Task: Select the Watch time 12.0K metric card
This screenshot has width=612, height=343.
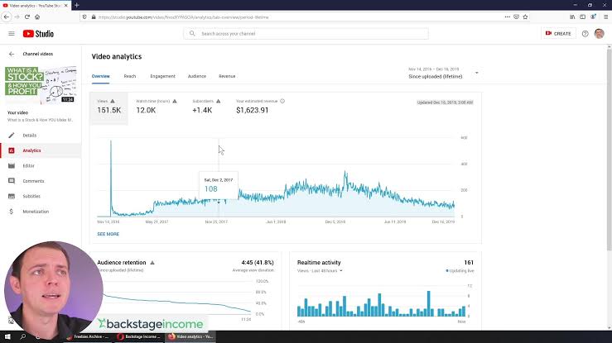Action: coord(157,108)
